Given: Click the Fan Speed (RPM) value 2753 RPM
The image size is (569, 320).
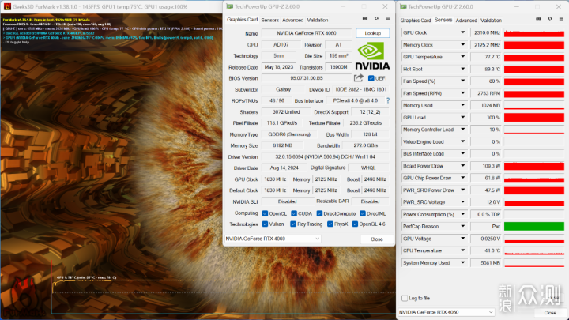Looking at the screenshot, I should tap(486, 93).
